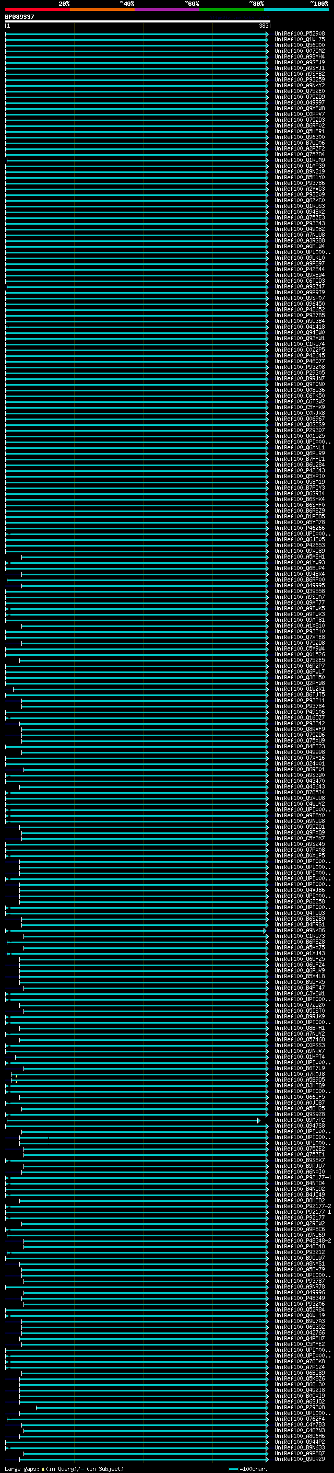Click the purple ~60% identity legend bar
This screenshot has width=334, height=1473.
point(168,9)
